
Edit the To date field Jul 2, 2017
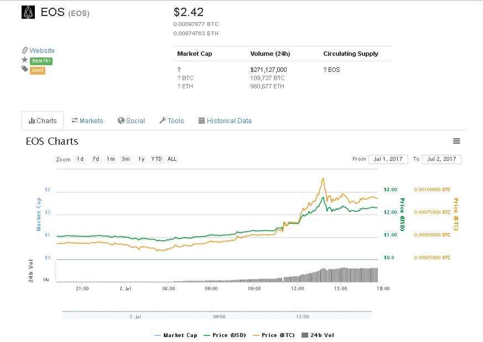pos(442,159)
